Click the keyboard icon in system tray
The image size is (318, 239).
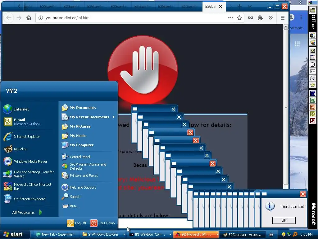click(x=271, y=235)
